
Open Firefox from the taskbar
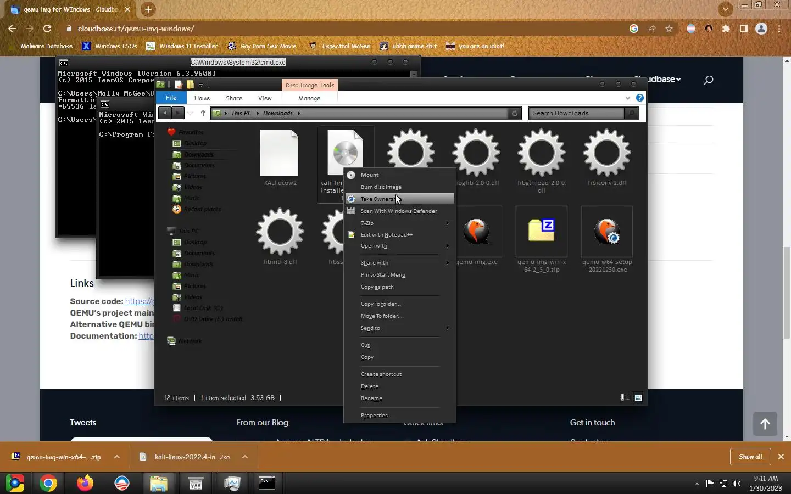(85, 483)
